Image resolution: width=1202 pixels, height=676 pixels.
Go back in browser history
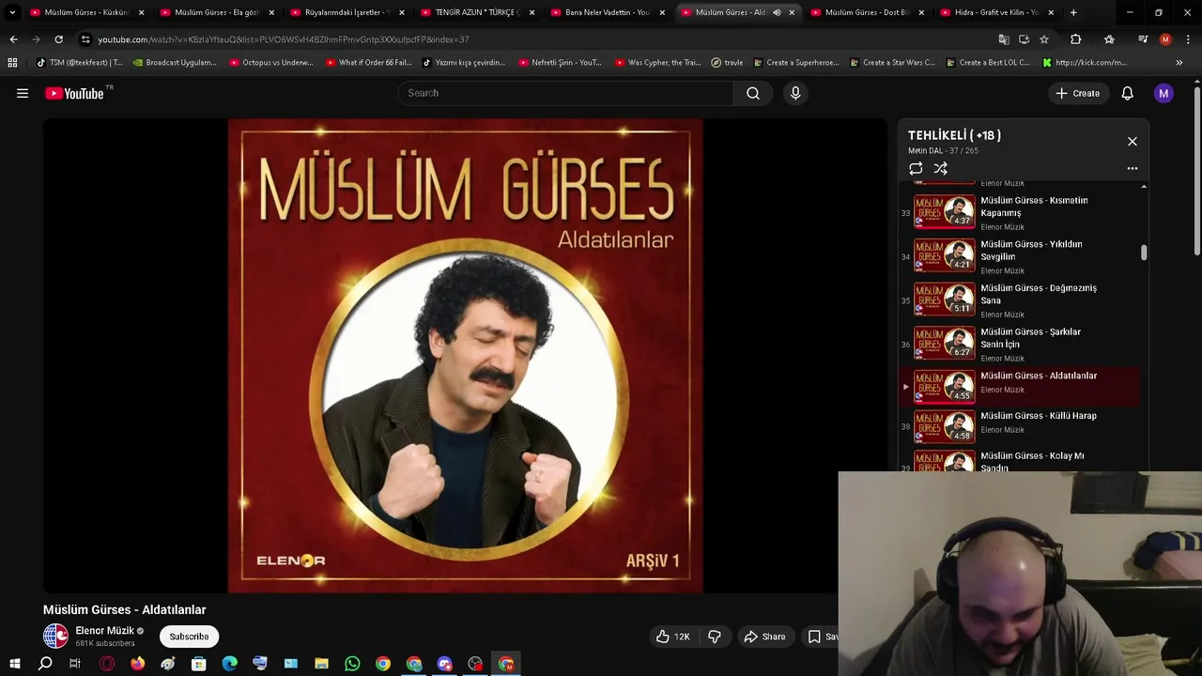coord(13,39)
